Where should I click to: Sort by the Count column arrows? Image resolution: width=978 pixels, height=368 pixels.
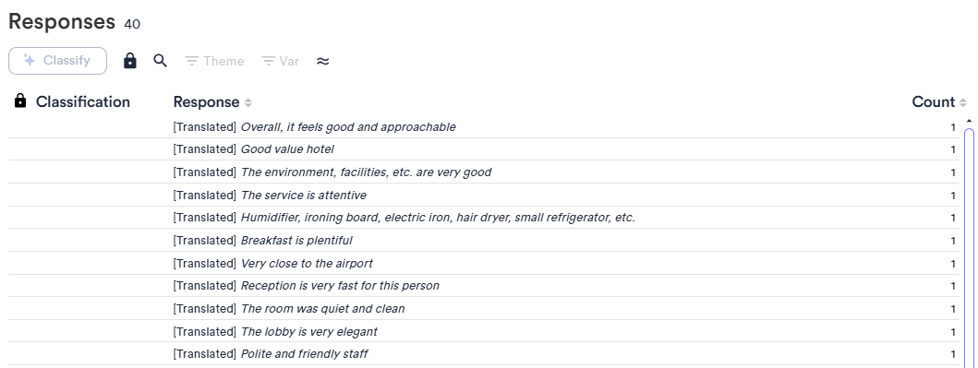tap(963, 102)
